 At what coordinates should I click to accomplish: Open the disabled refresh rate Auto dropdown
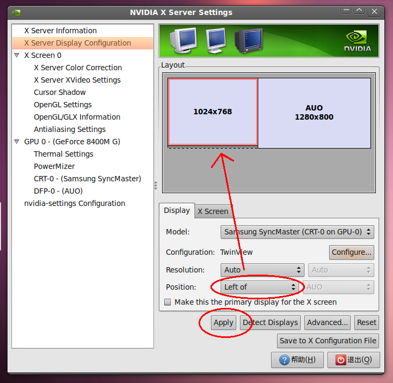[x=341, y=270]
